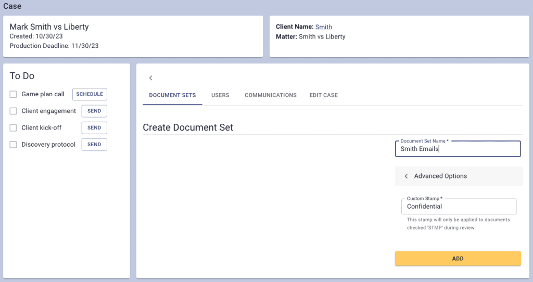Click the yellow ADD button
Viewport: 533px width, 282px height.
458,259
